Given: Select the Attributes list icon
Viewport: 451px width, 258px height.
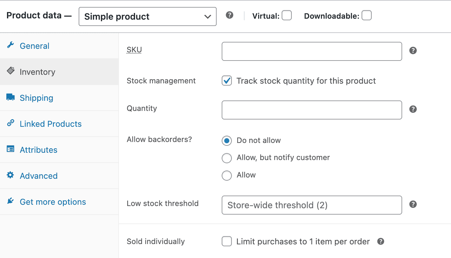Looking at the screenshot, I should coord(10,150).
